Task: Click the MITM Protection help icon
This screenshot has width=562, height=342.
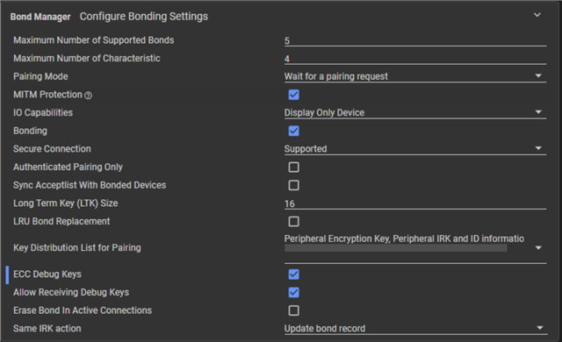Action: [88, 96]
